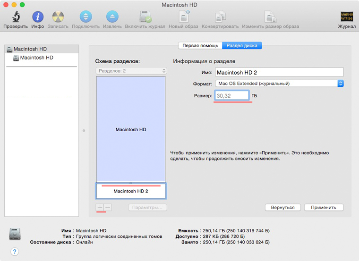Open the Разделов: 2 scheme dropdown
The width and height of the screenshot is (359, 261).
[131, 71]
